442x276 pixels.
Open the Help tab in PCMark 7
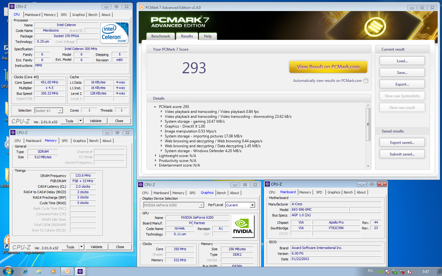(208, 36)
